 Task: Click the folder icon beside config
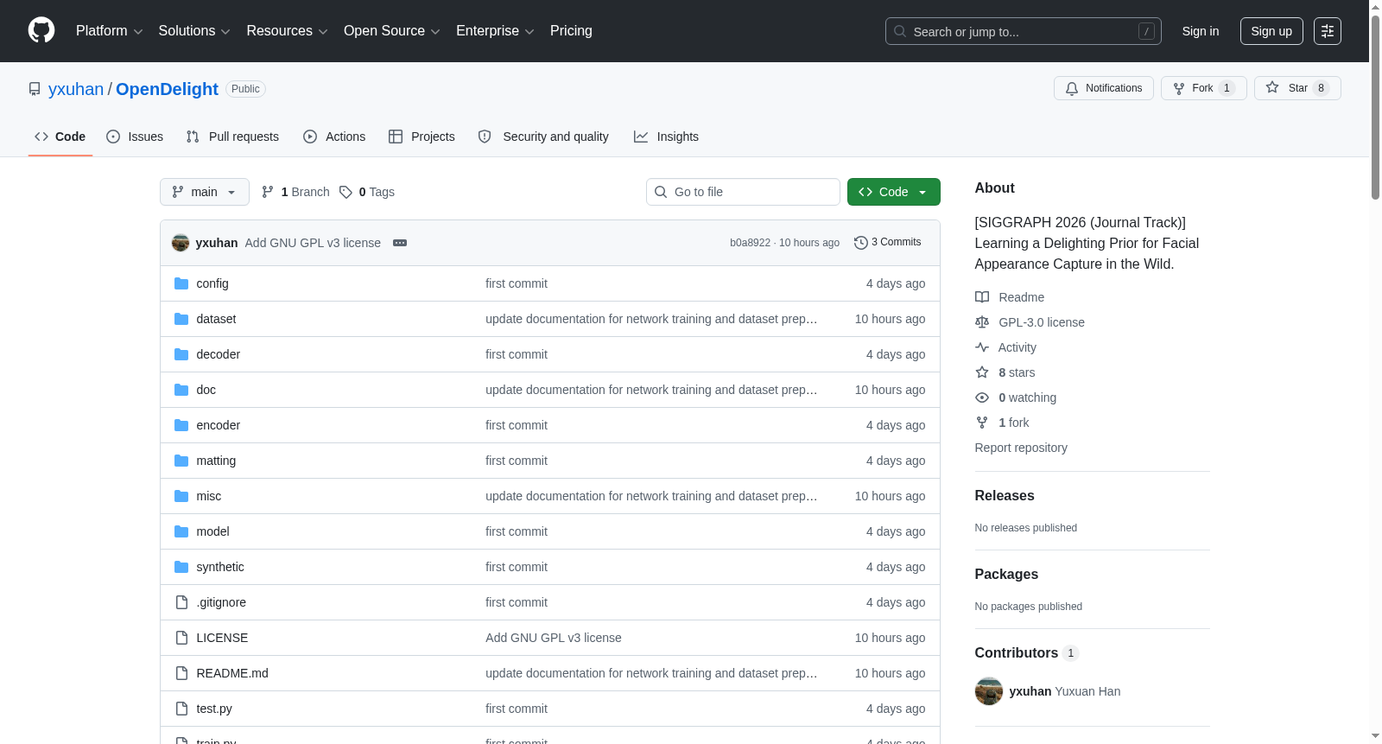click(x=181, y=283)
